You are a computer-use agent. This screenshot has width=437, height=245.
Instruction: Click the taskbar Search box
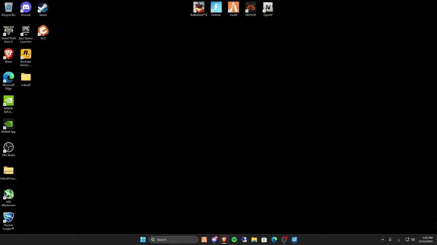173,240
